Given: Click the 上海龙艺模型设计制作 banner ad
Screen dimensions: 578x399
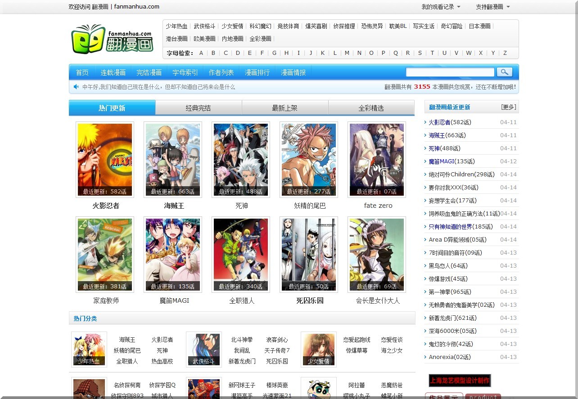Looking at the screenshot, I should point(460,381).
